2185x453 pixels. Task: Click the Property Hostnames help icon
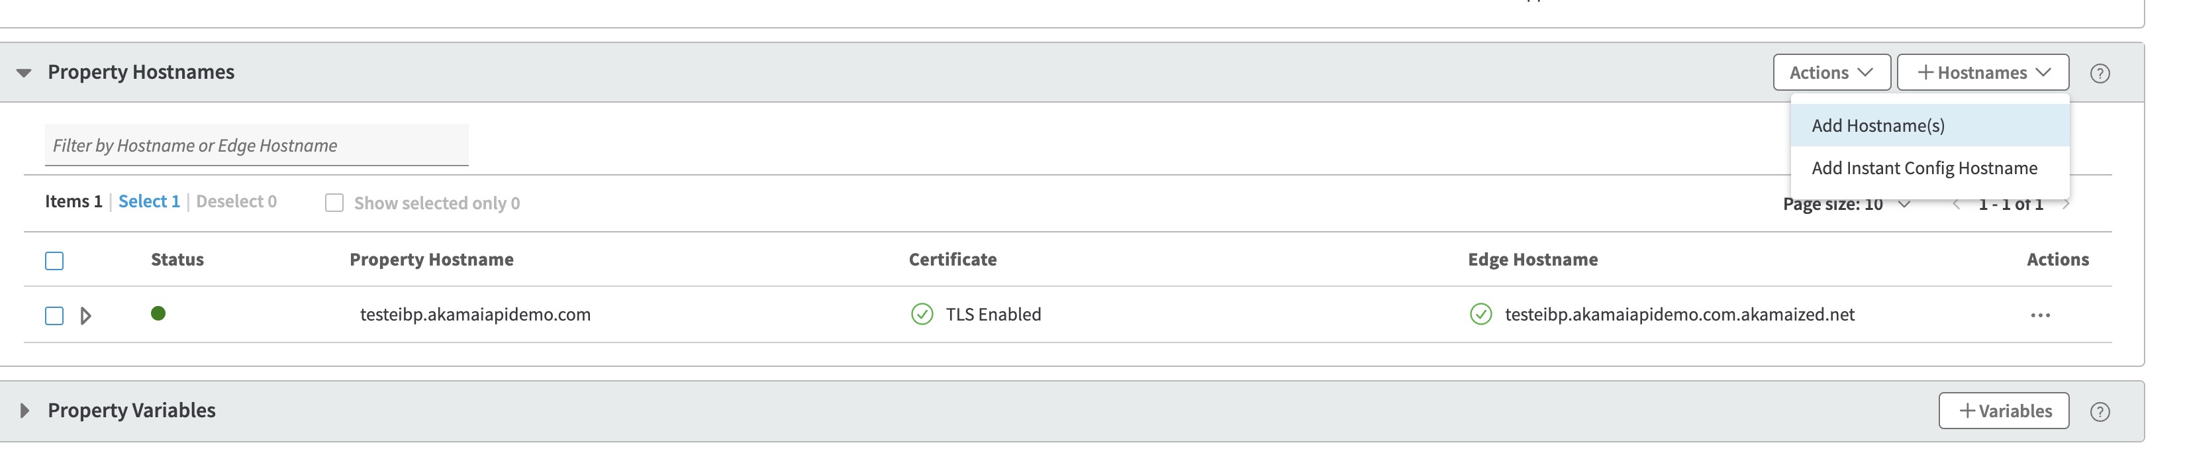tap(2100, 73)
